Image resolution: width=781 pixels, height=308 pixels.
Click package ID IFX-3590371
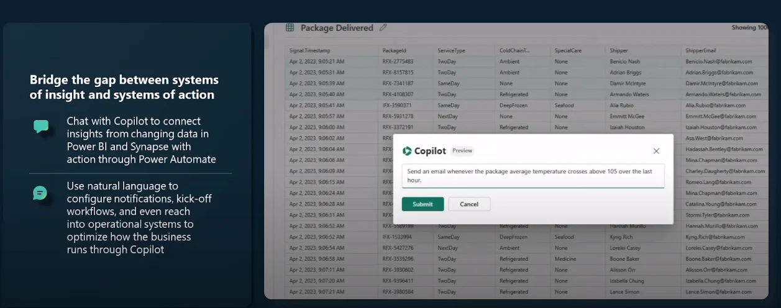click(x=397, y=106)
